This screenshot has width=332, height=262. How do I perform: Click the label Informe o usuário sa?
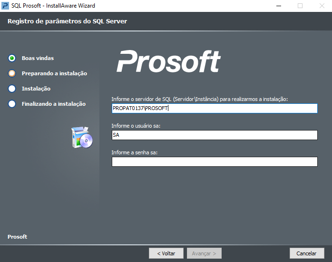(x=136, y=126)
